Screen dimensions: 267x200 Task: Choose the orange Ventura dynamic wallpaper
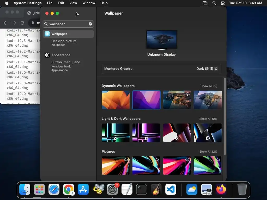[x=116, y=100]
